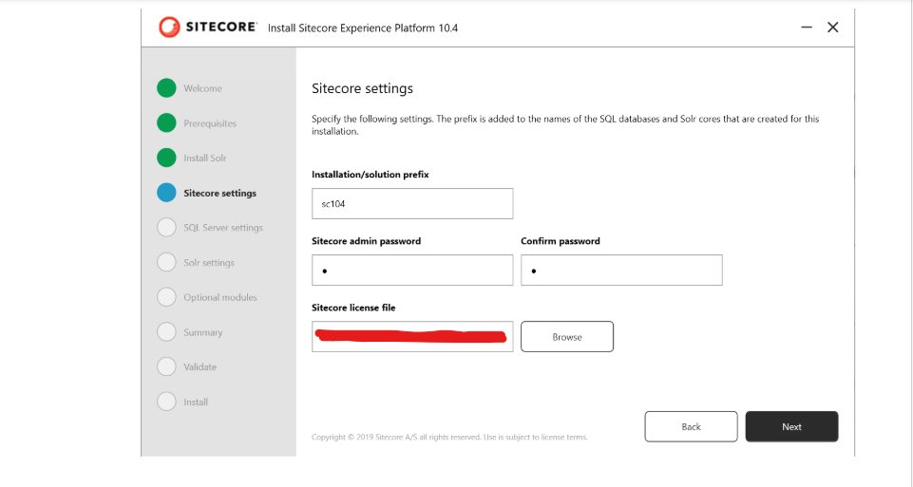Click the Installation/solution prefix label

click(x=371, y=175)
